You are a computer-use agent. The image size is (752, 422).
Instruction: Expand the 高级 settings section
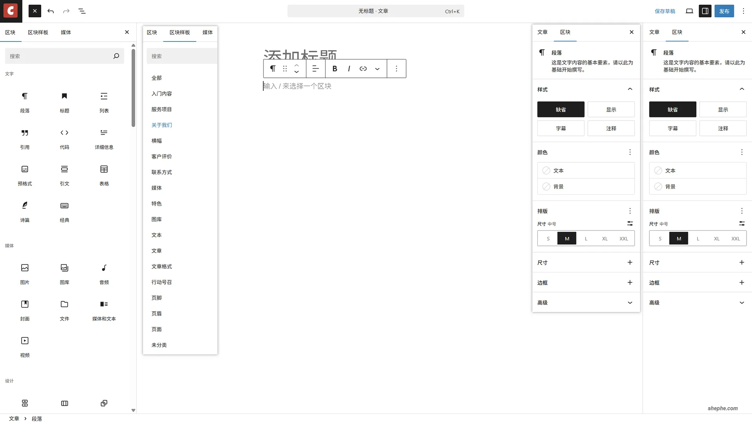(x=586, y=302)
